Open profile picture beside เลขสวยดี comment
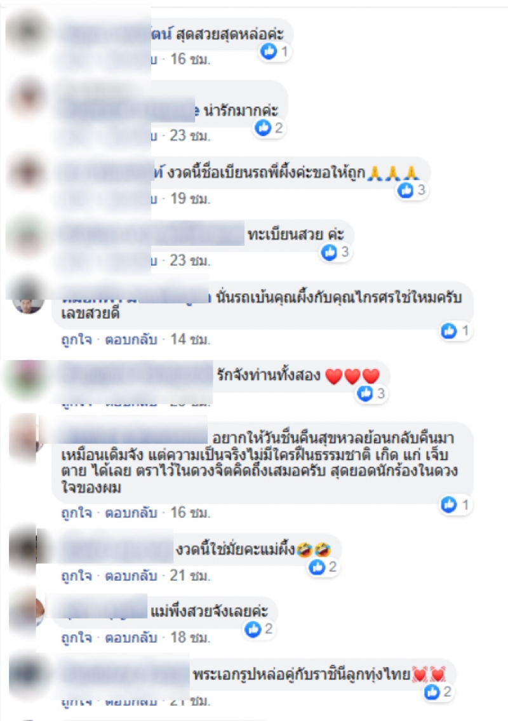The image size is (508, 721). [x=28, y=301]
